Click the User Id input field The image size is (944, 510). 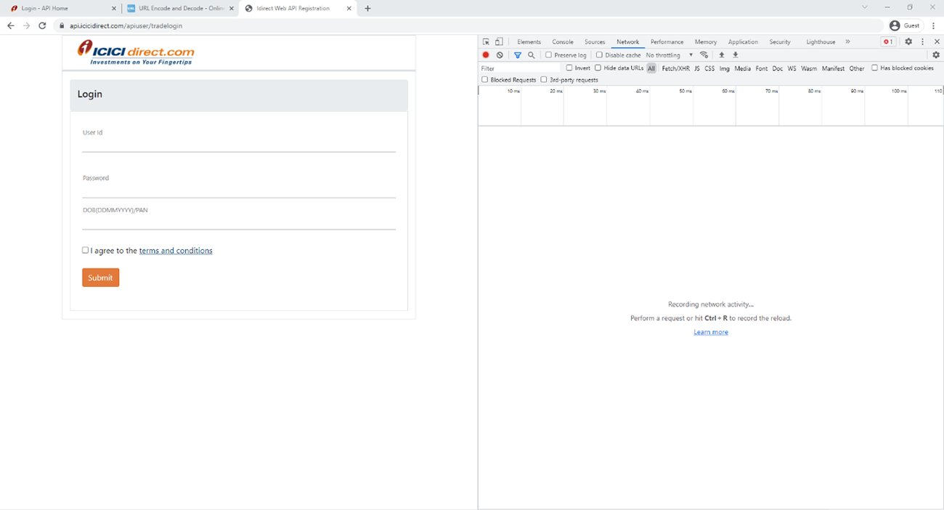click(238, 145)
